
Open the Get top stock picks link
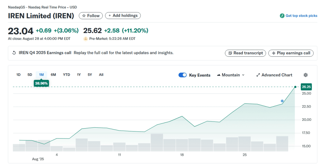point(301,16)
